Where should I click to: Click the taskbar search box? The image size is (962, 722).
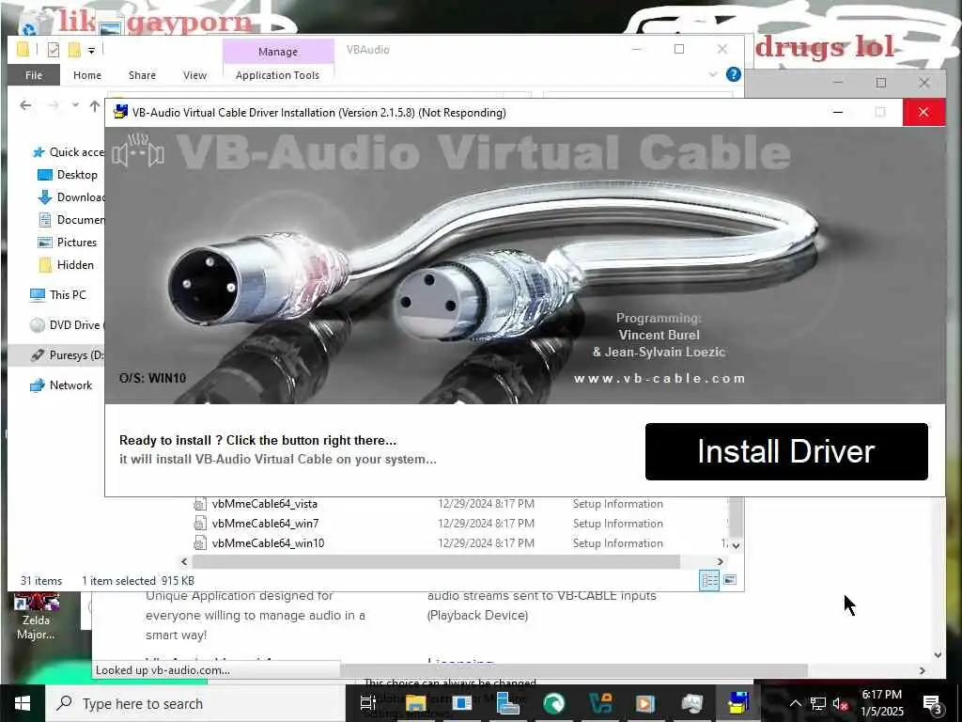pos(195,703)
